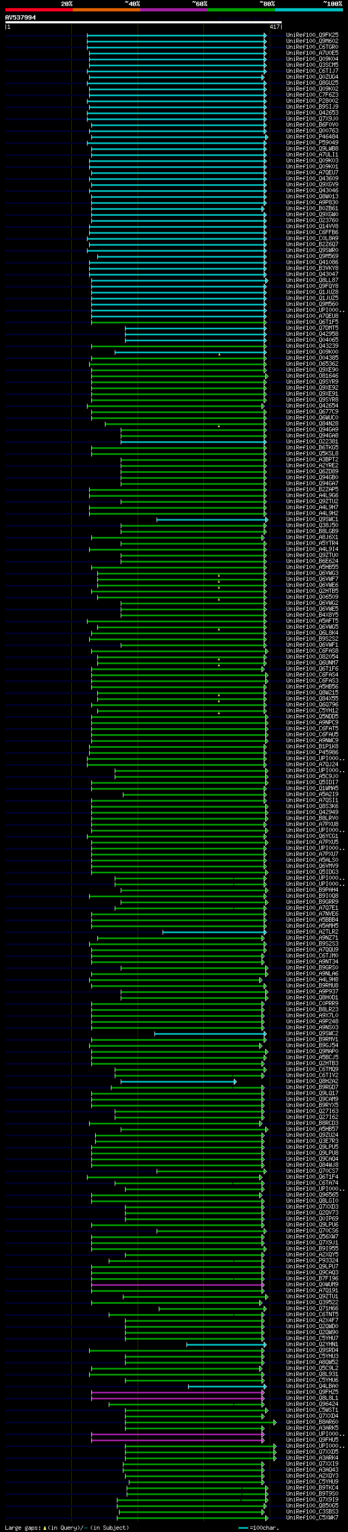Click the white query sequence bar from 1 to 417
This screenshot has height=1532, width=348.
point(143,23)
